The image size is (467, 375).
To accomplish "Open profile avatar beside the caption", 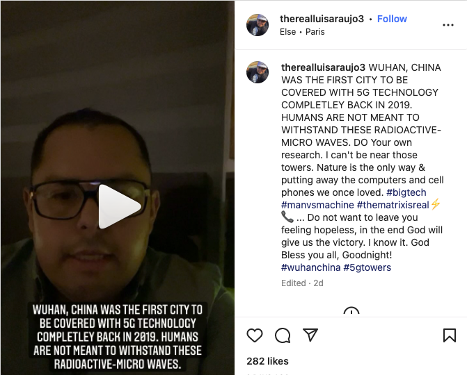I will [x=258, y=72].
